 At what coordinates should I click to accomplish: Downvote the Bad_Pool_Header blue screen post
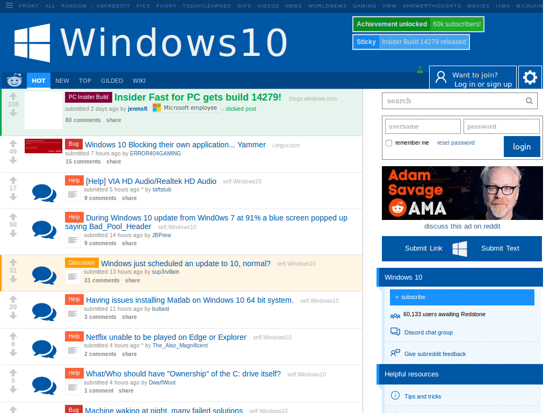pos(13,233)
